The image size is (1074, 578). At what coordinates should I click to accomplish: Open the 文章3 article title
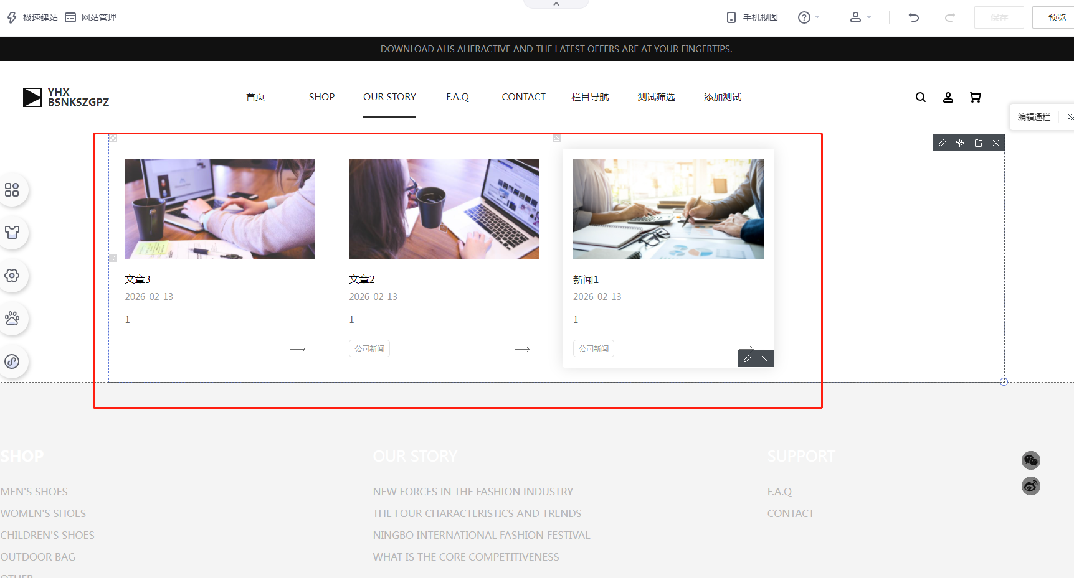pos(138,279)
